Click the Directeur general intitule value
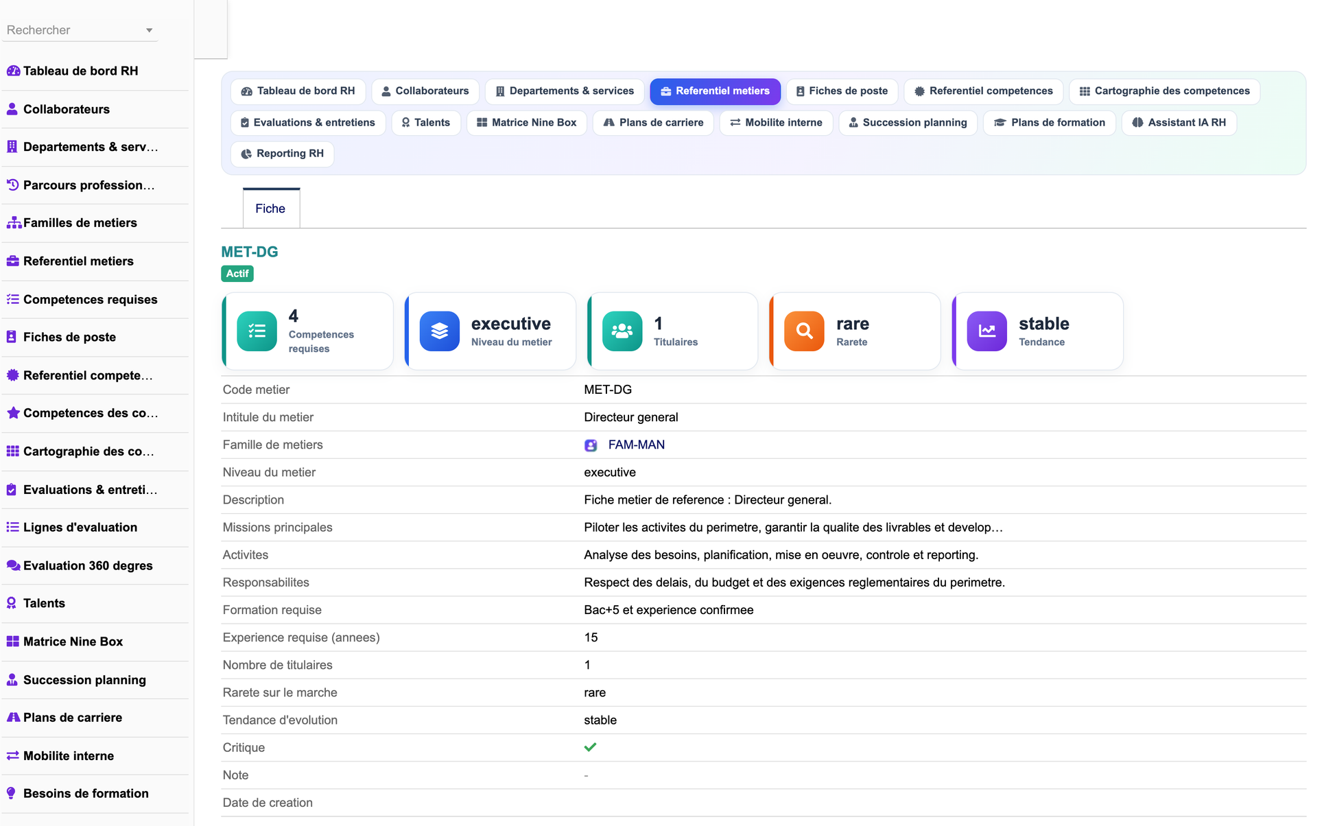1335x826 pixels. (630, 417)
